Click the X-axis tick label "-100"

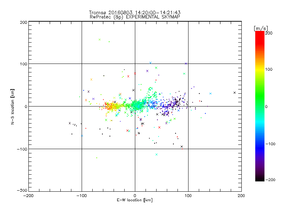(82, 196)
